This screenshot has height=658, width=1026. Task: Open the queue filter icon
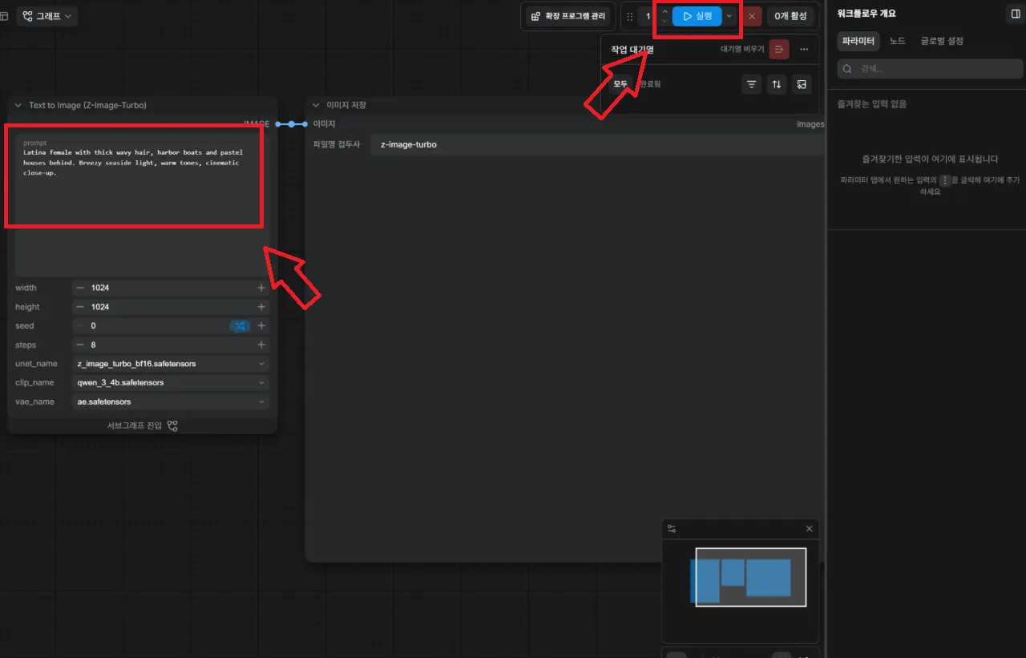751,84
